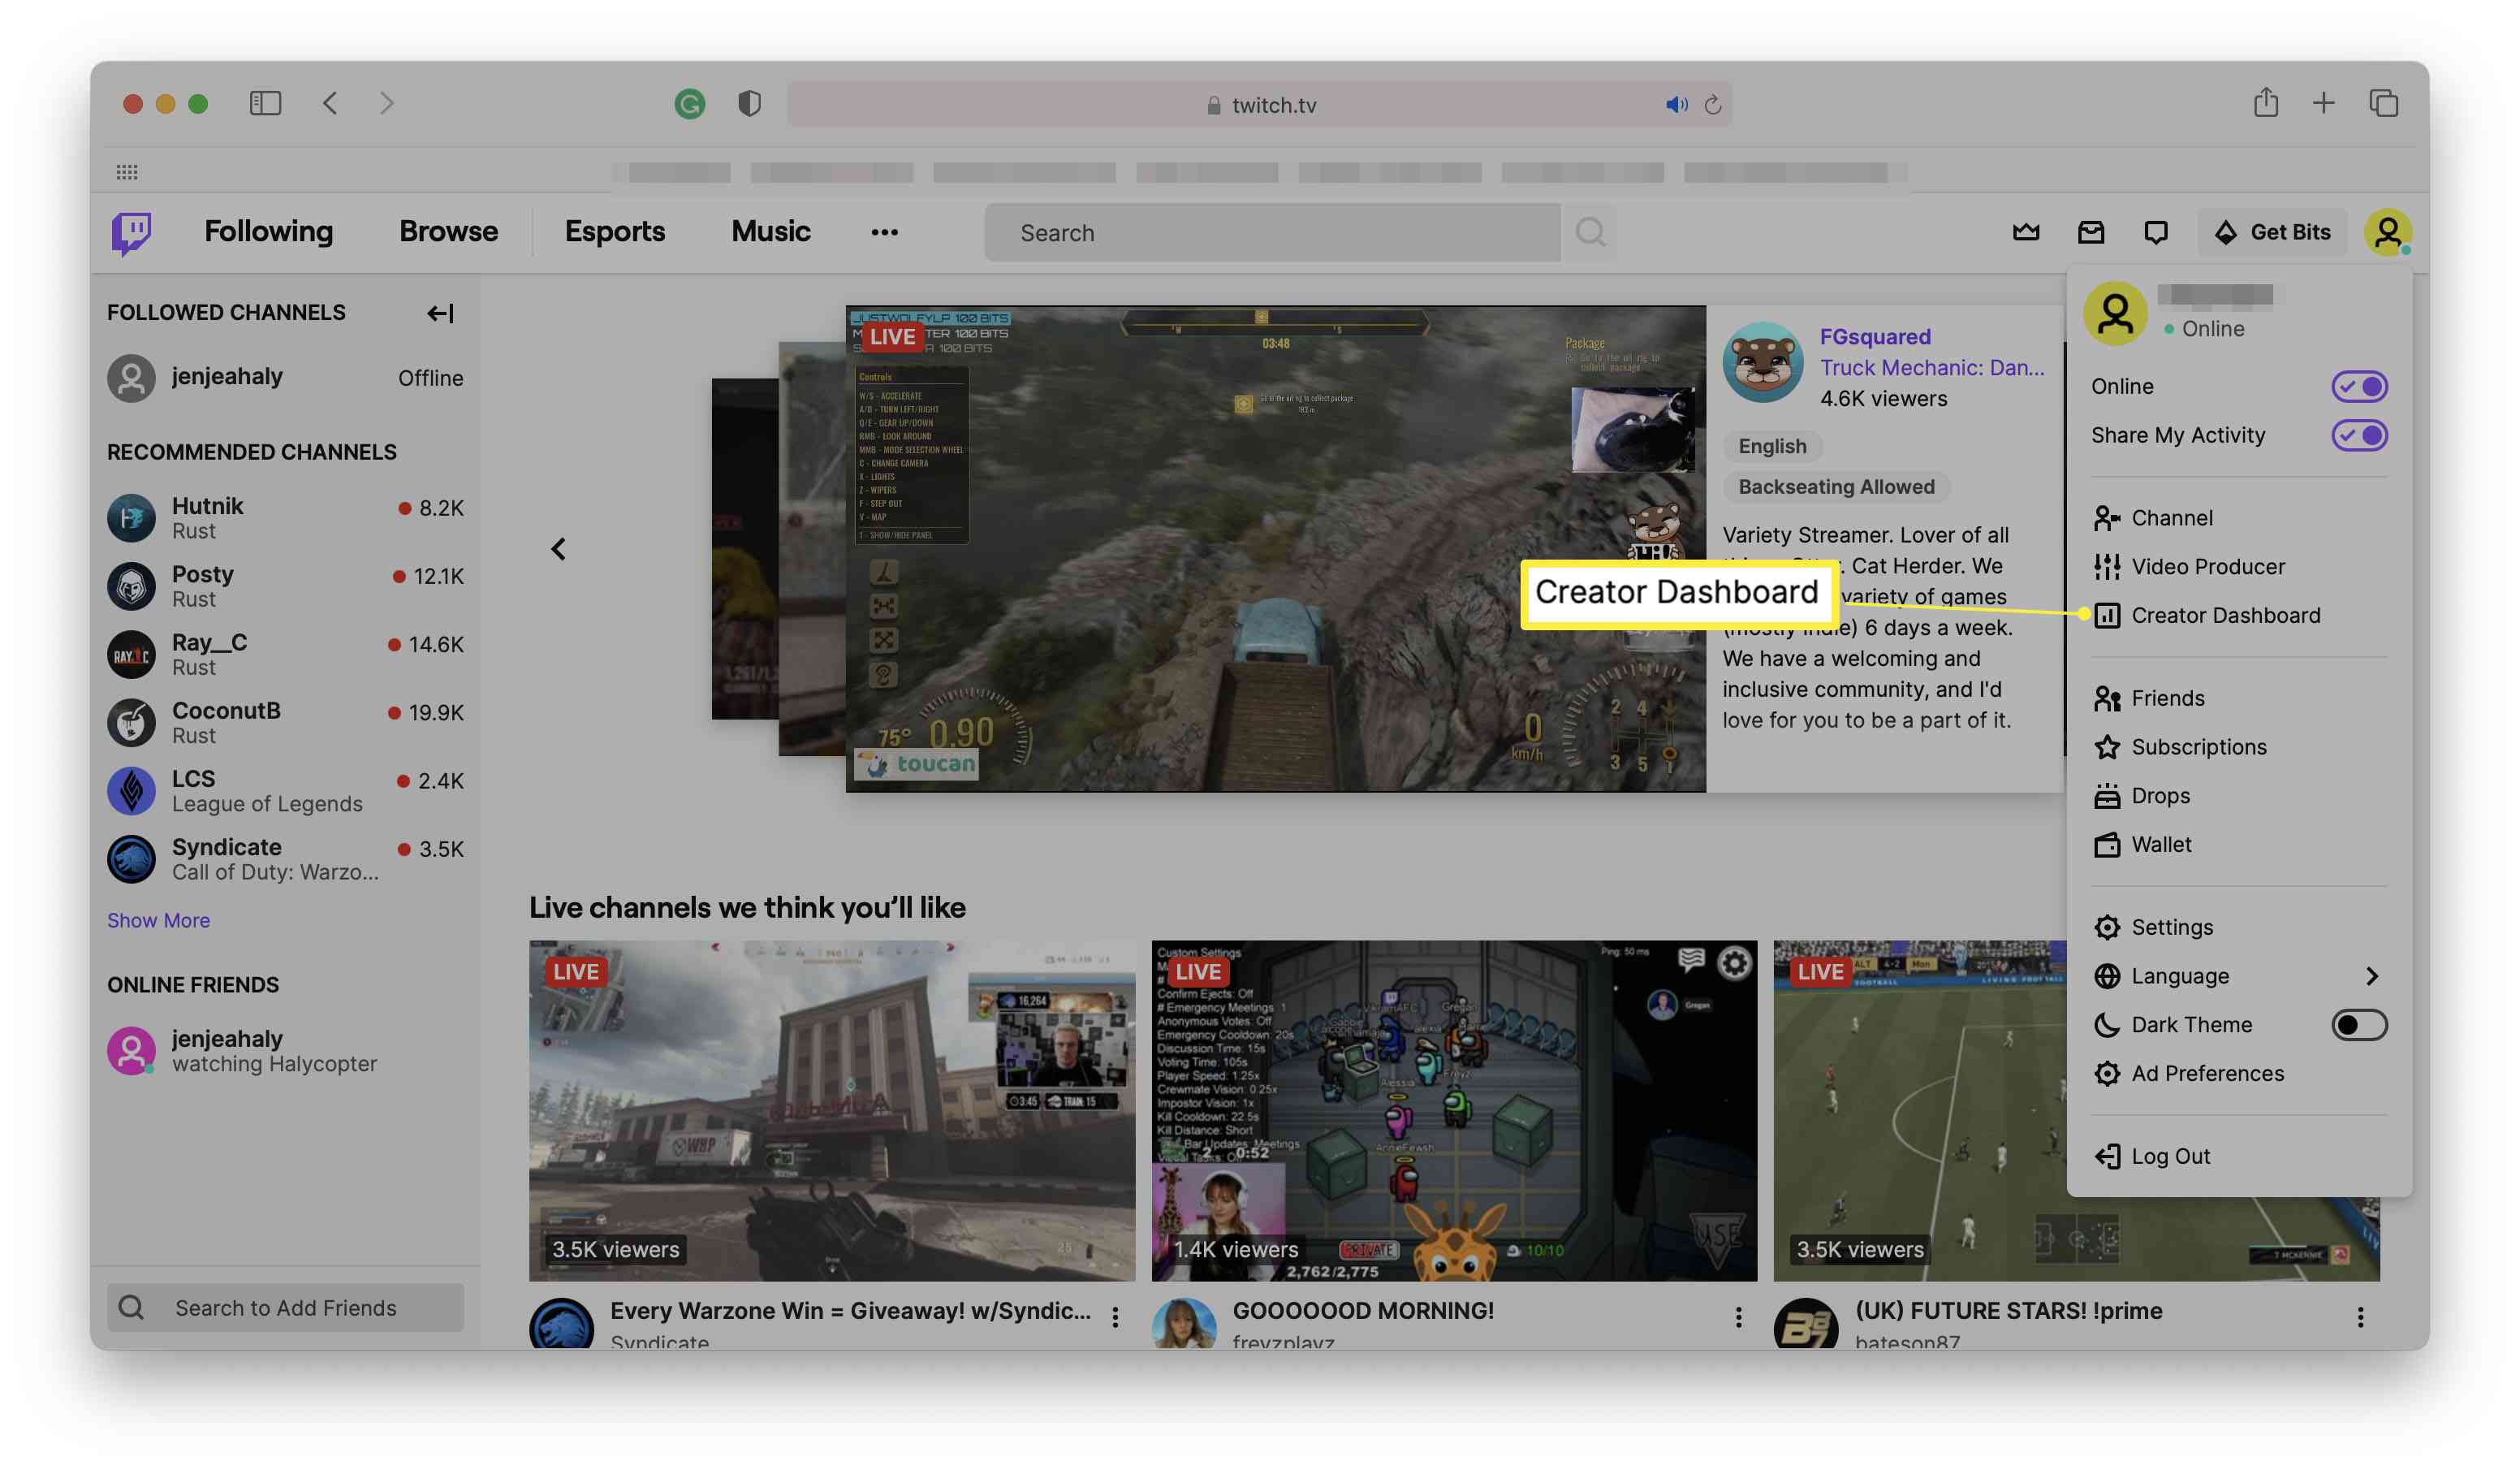Viewport: 2520px width, 1470px height.
Task: Open the Among Us 1.4K viewers thumbnail
Action: pos(1454,1109)
